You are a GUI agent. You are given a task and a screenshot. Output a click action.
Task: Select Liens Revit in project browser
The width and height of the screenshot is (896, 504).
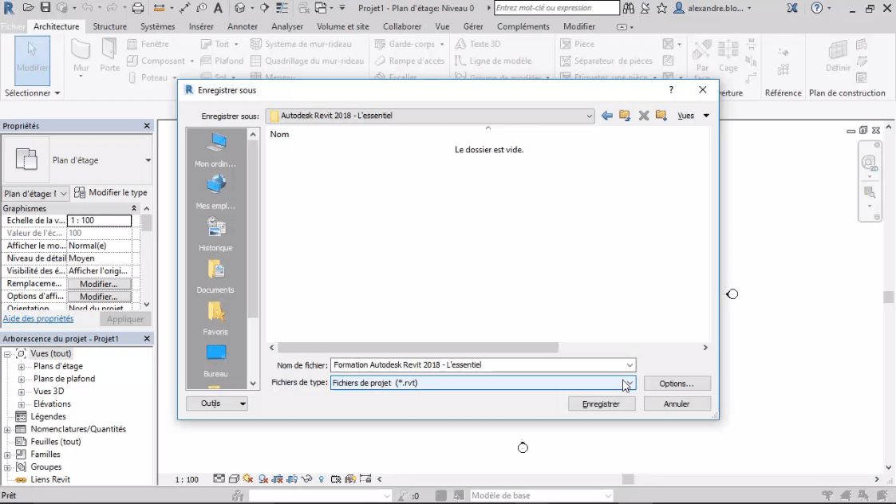[50, 479]
